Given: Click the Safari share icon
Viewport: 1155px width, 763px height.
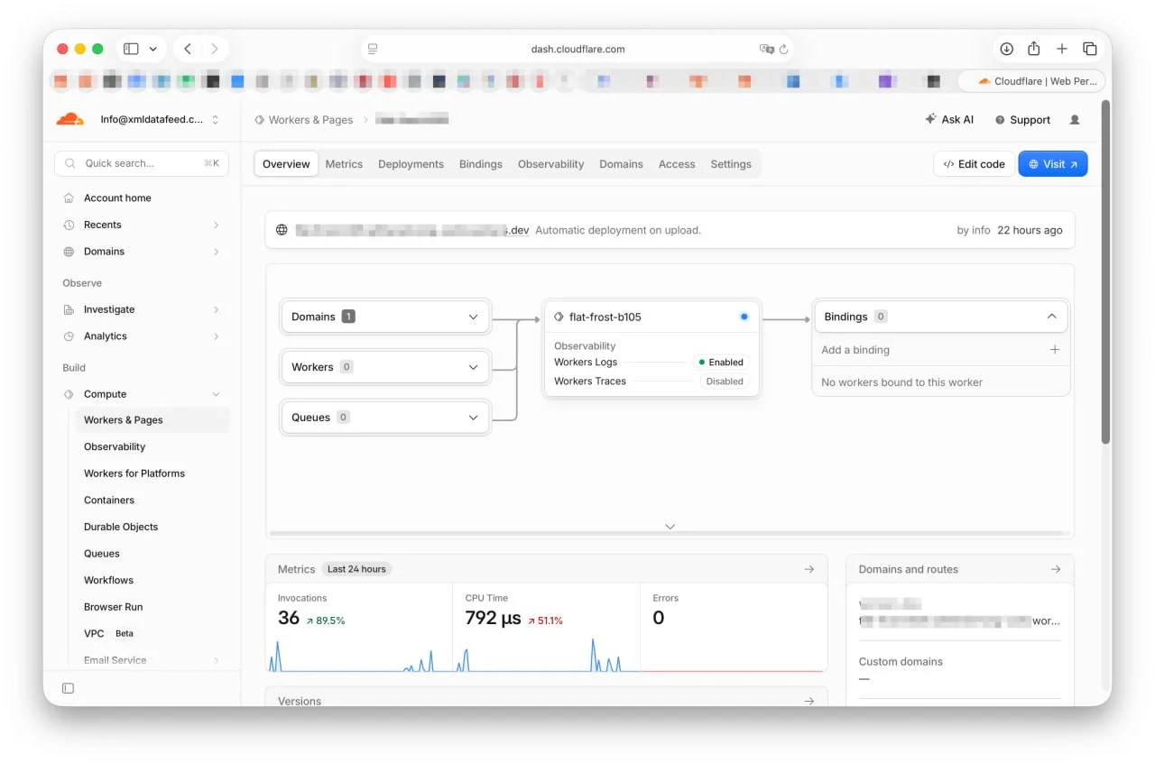Looking at the screenshot, I should click(1034, 49).
